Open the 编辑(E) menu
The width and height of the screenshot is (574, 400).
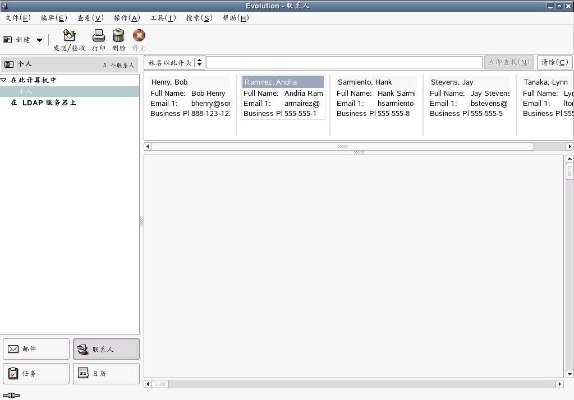[x=54, y=18]
